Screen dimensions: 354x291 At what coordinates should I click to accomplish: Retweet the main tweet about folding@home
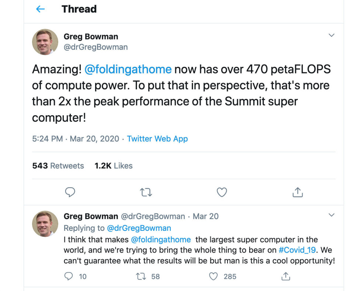(x=146, y=192)
